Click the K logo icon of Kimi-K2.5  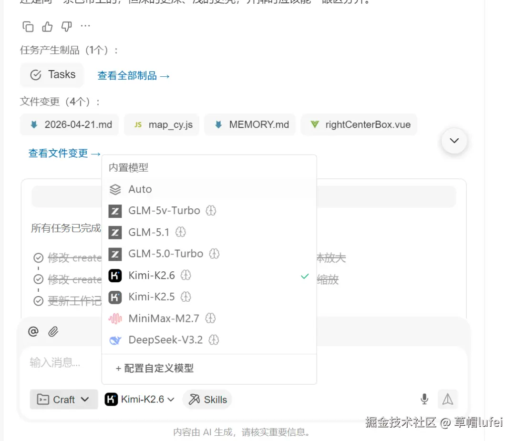click(115, 297)
